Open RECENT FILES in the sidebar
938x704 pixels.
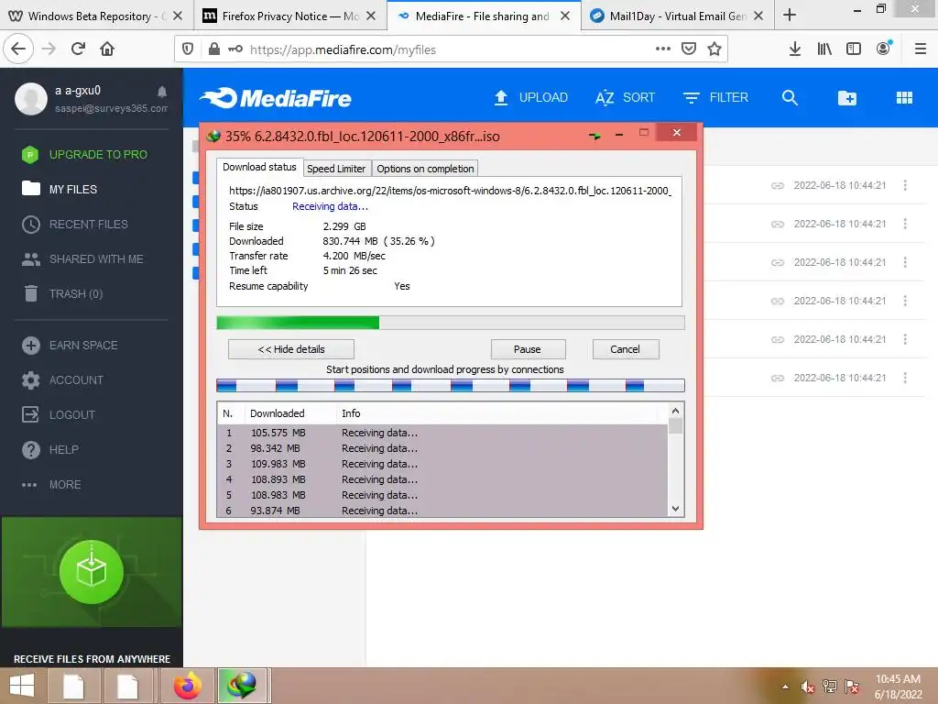click(75, 225)
